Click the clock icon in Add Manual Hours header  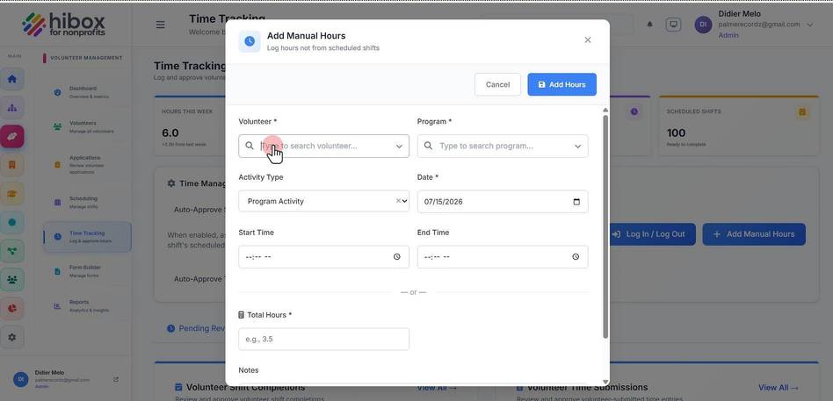tap(250, 41)
